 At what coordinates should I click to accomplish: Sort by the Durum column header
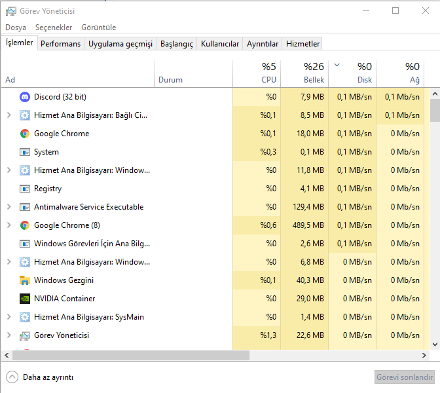point(193,73)
